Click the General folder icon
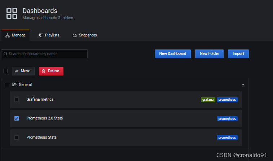The height and width of the screenshot is (161, 273). (14, 84)
